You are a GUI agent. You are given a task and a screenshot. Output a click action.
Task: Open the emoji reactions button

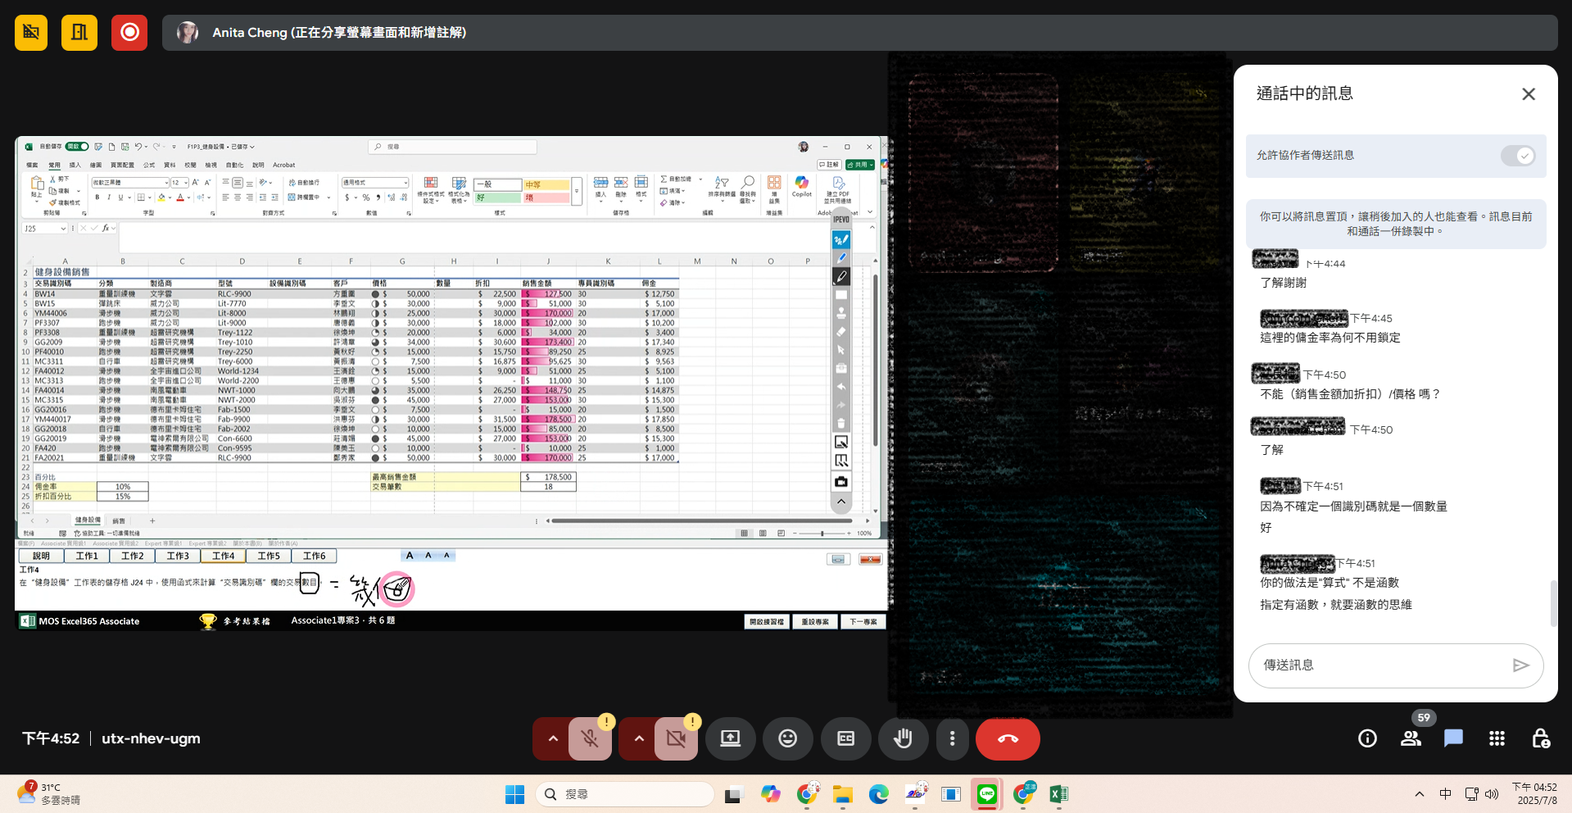click(x=787, y=738)
